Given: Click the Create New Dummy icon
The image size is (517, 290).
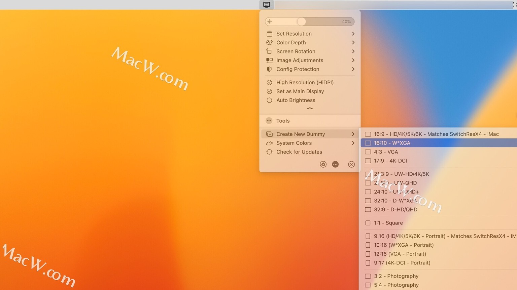Looking at the screenshot, I should point(269,134).
